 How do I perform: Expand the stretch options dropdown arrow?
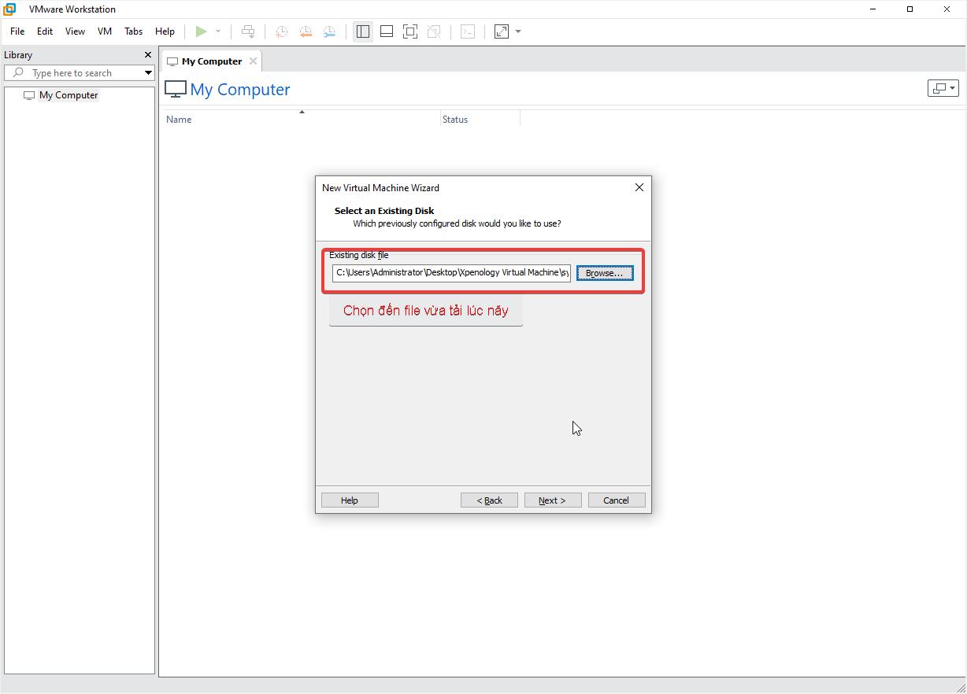(x=518, y=31)
